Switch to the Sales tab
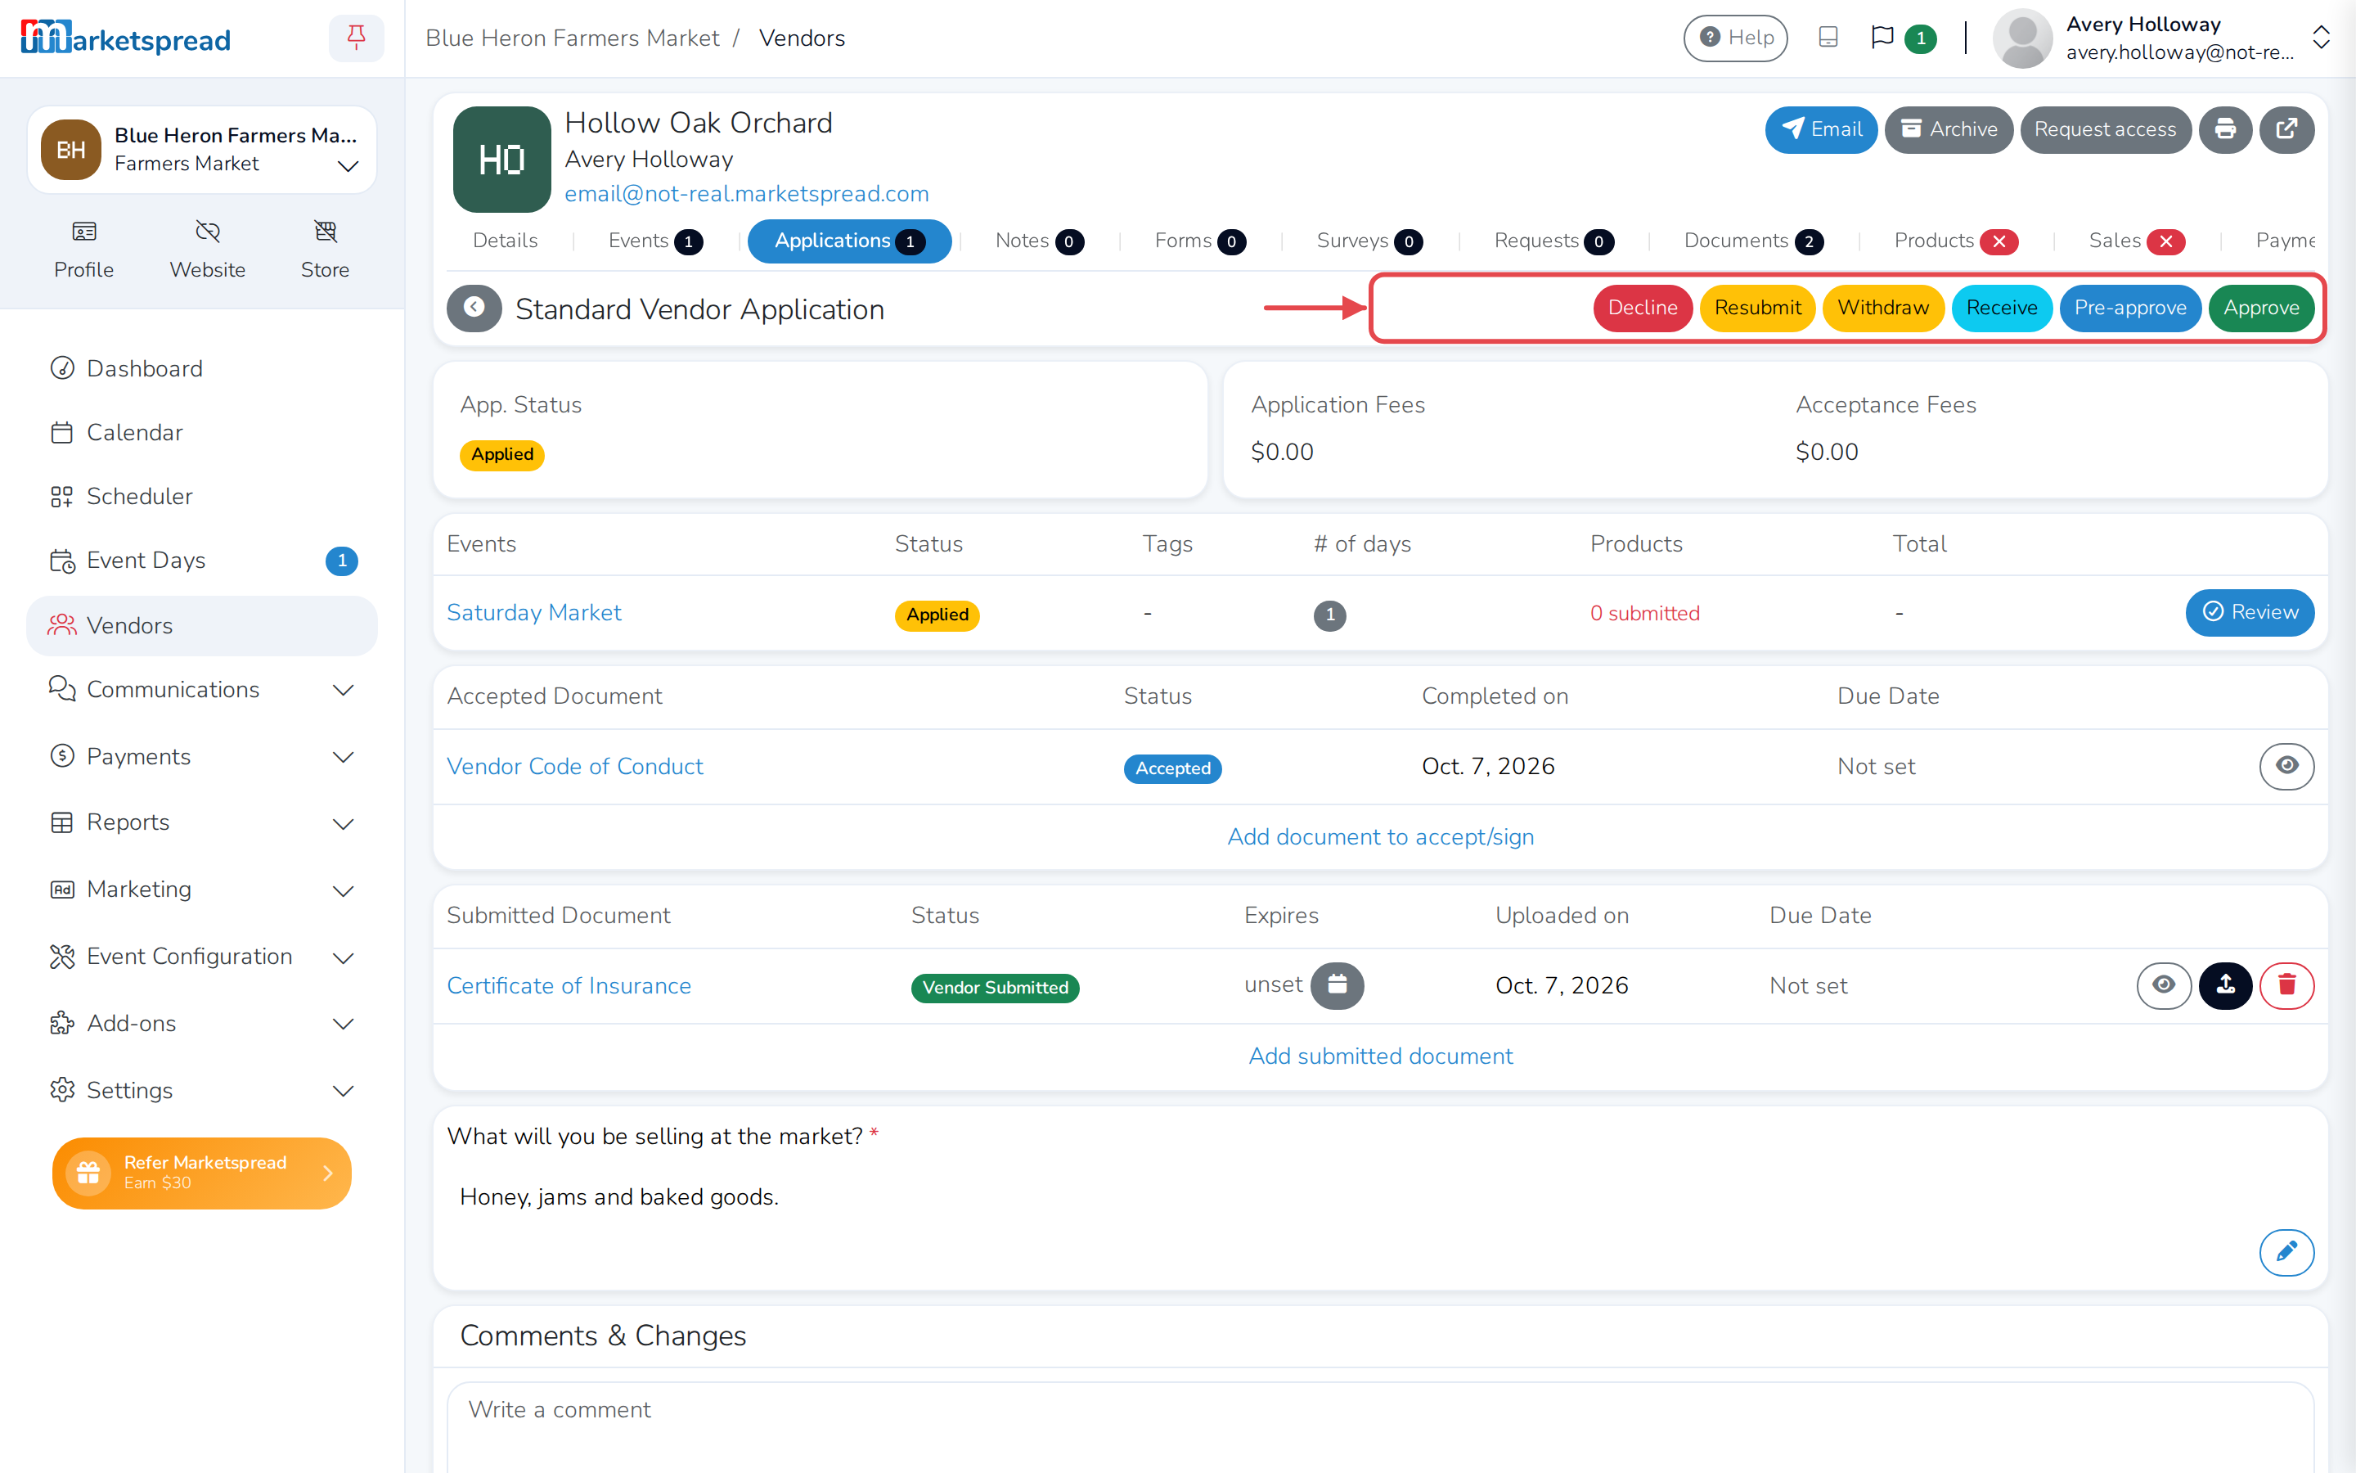This screenshot has width=2356, height=1473. (2137, 241)
